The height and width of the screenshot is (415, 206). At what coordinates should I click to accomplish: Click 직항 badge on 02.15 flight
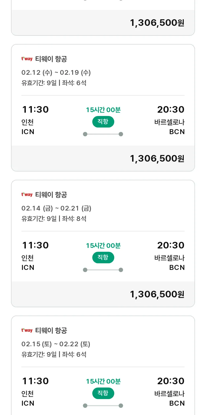pyautogui.click(x=103, y=393)
